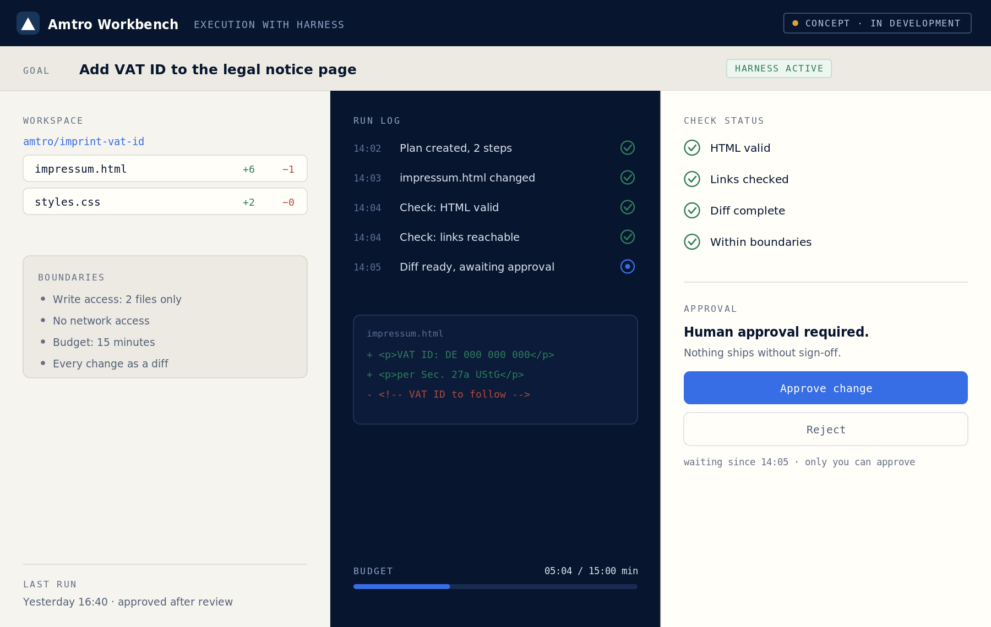Click the Every change as a diff boundary

[x=111, y=364]
